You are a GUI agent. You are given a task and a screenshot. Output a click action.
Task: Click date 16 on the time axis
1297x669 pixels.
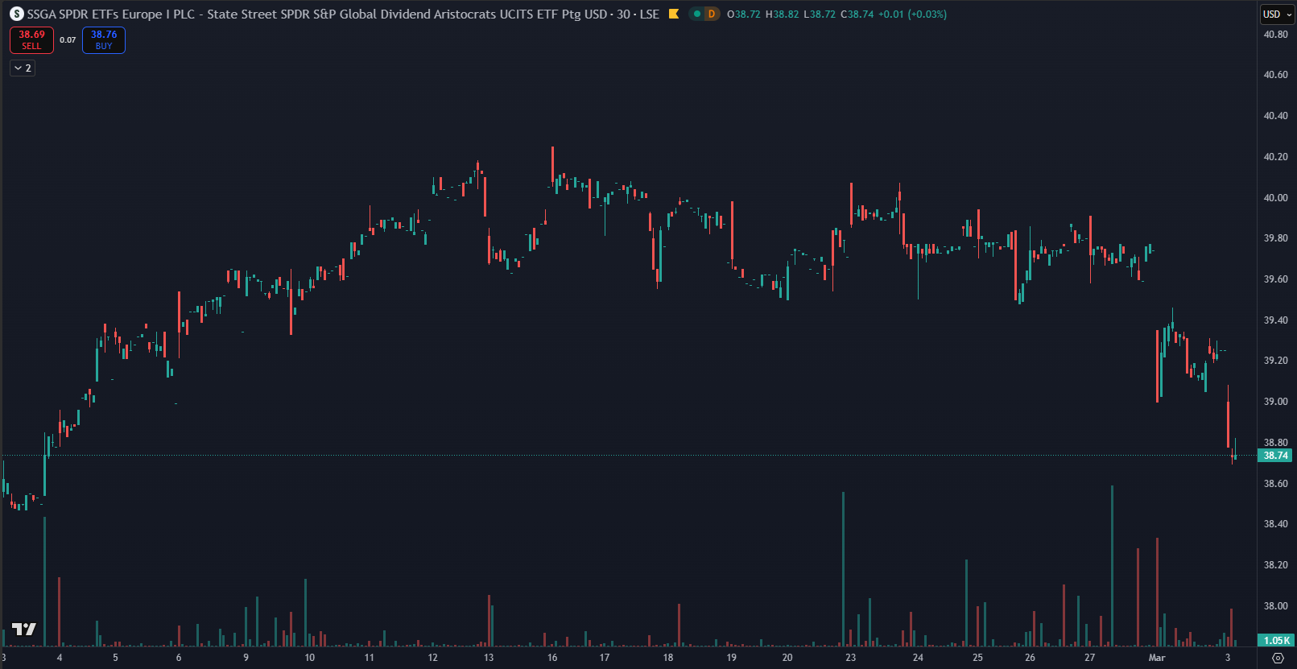[x=552, y=658]
